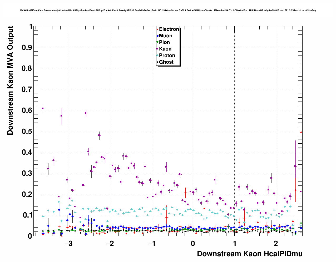The height and width of the screenshot is (262, 336).
Task: Click the red triangle Electron marker in legend
Action: pyautogui.click(x=157, y=29)
